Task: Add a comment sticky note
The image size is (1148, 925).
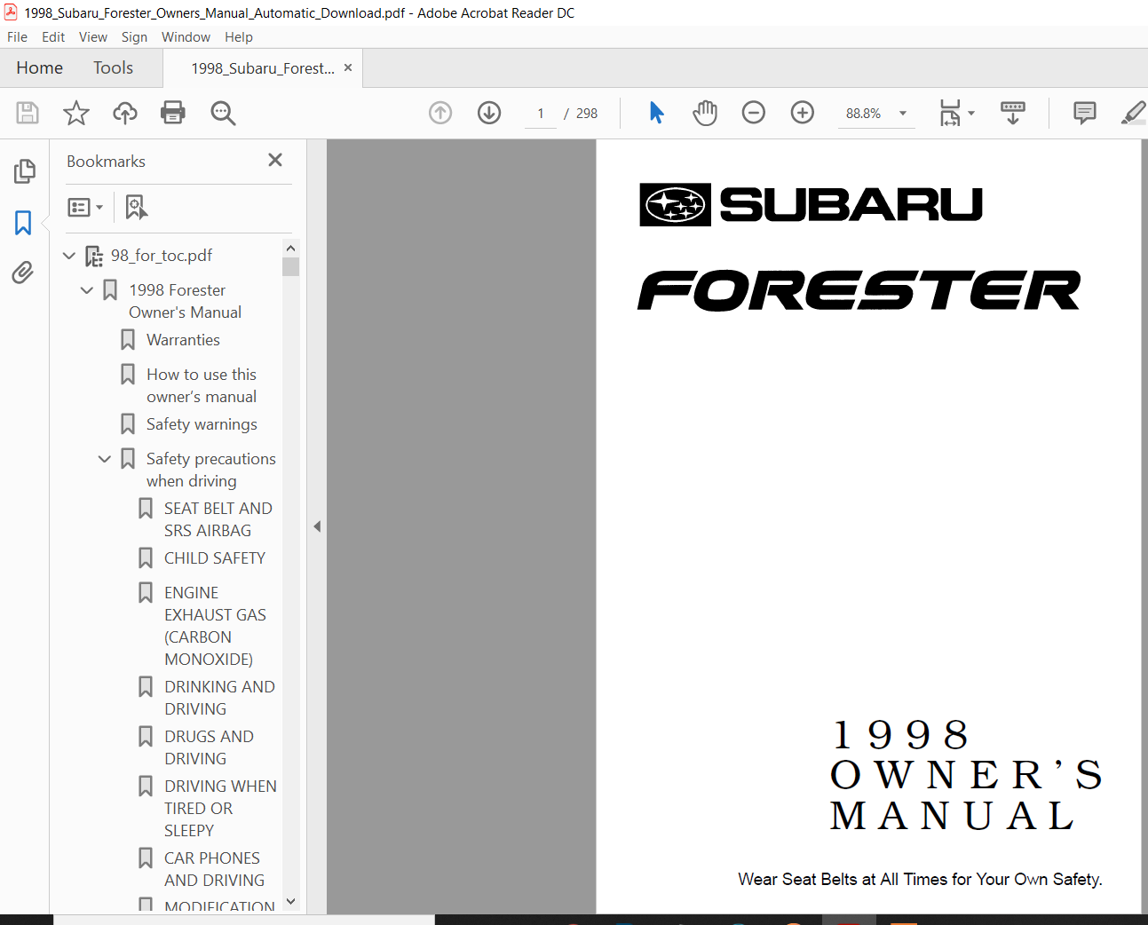Action: point(1085,113)
